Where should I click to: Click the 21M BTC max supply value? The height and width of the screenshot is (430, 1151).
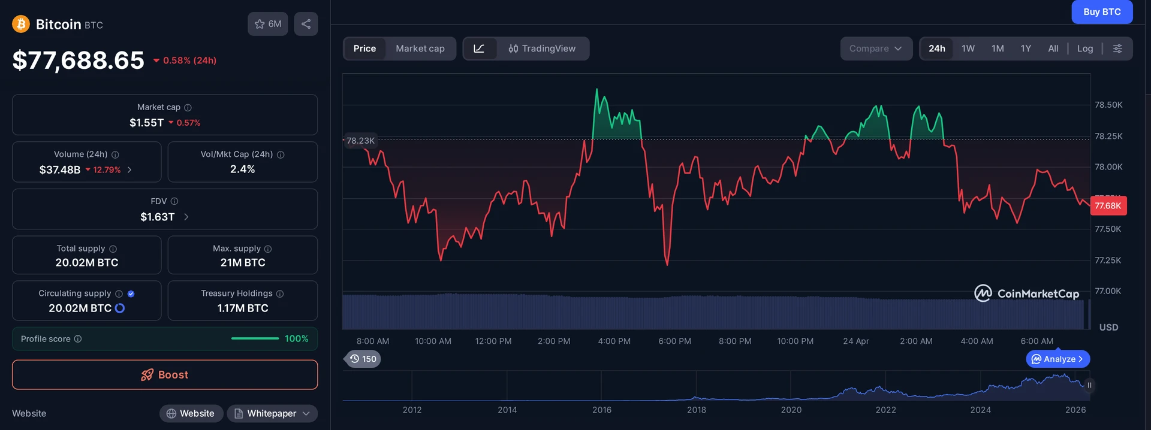click(243, 262)
